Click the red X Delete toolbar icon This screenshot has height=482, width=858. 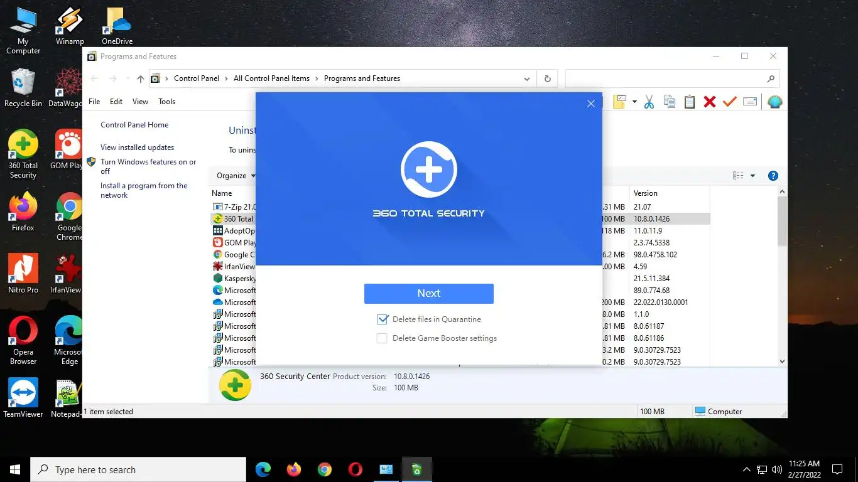click(710, 102)
